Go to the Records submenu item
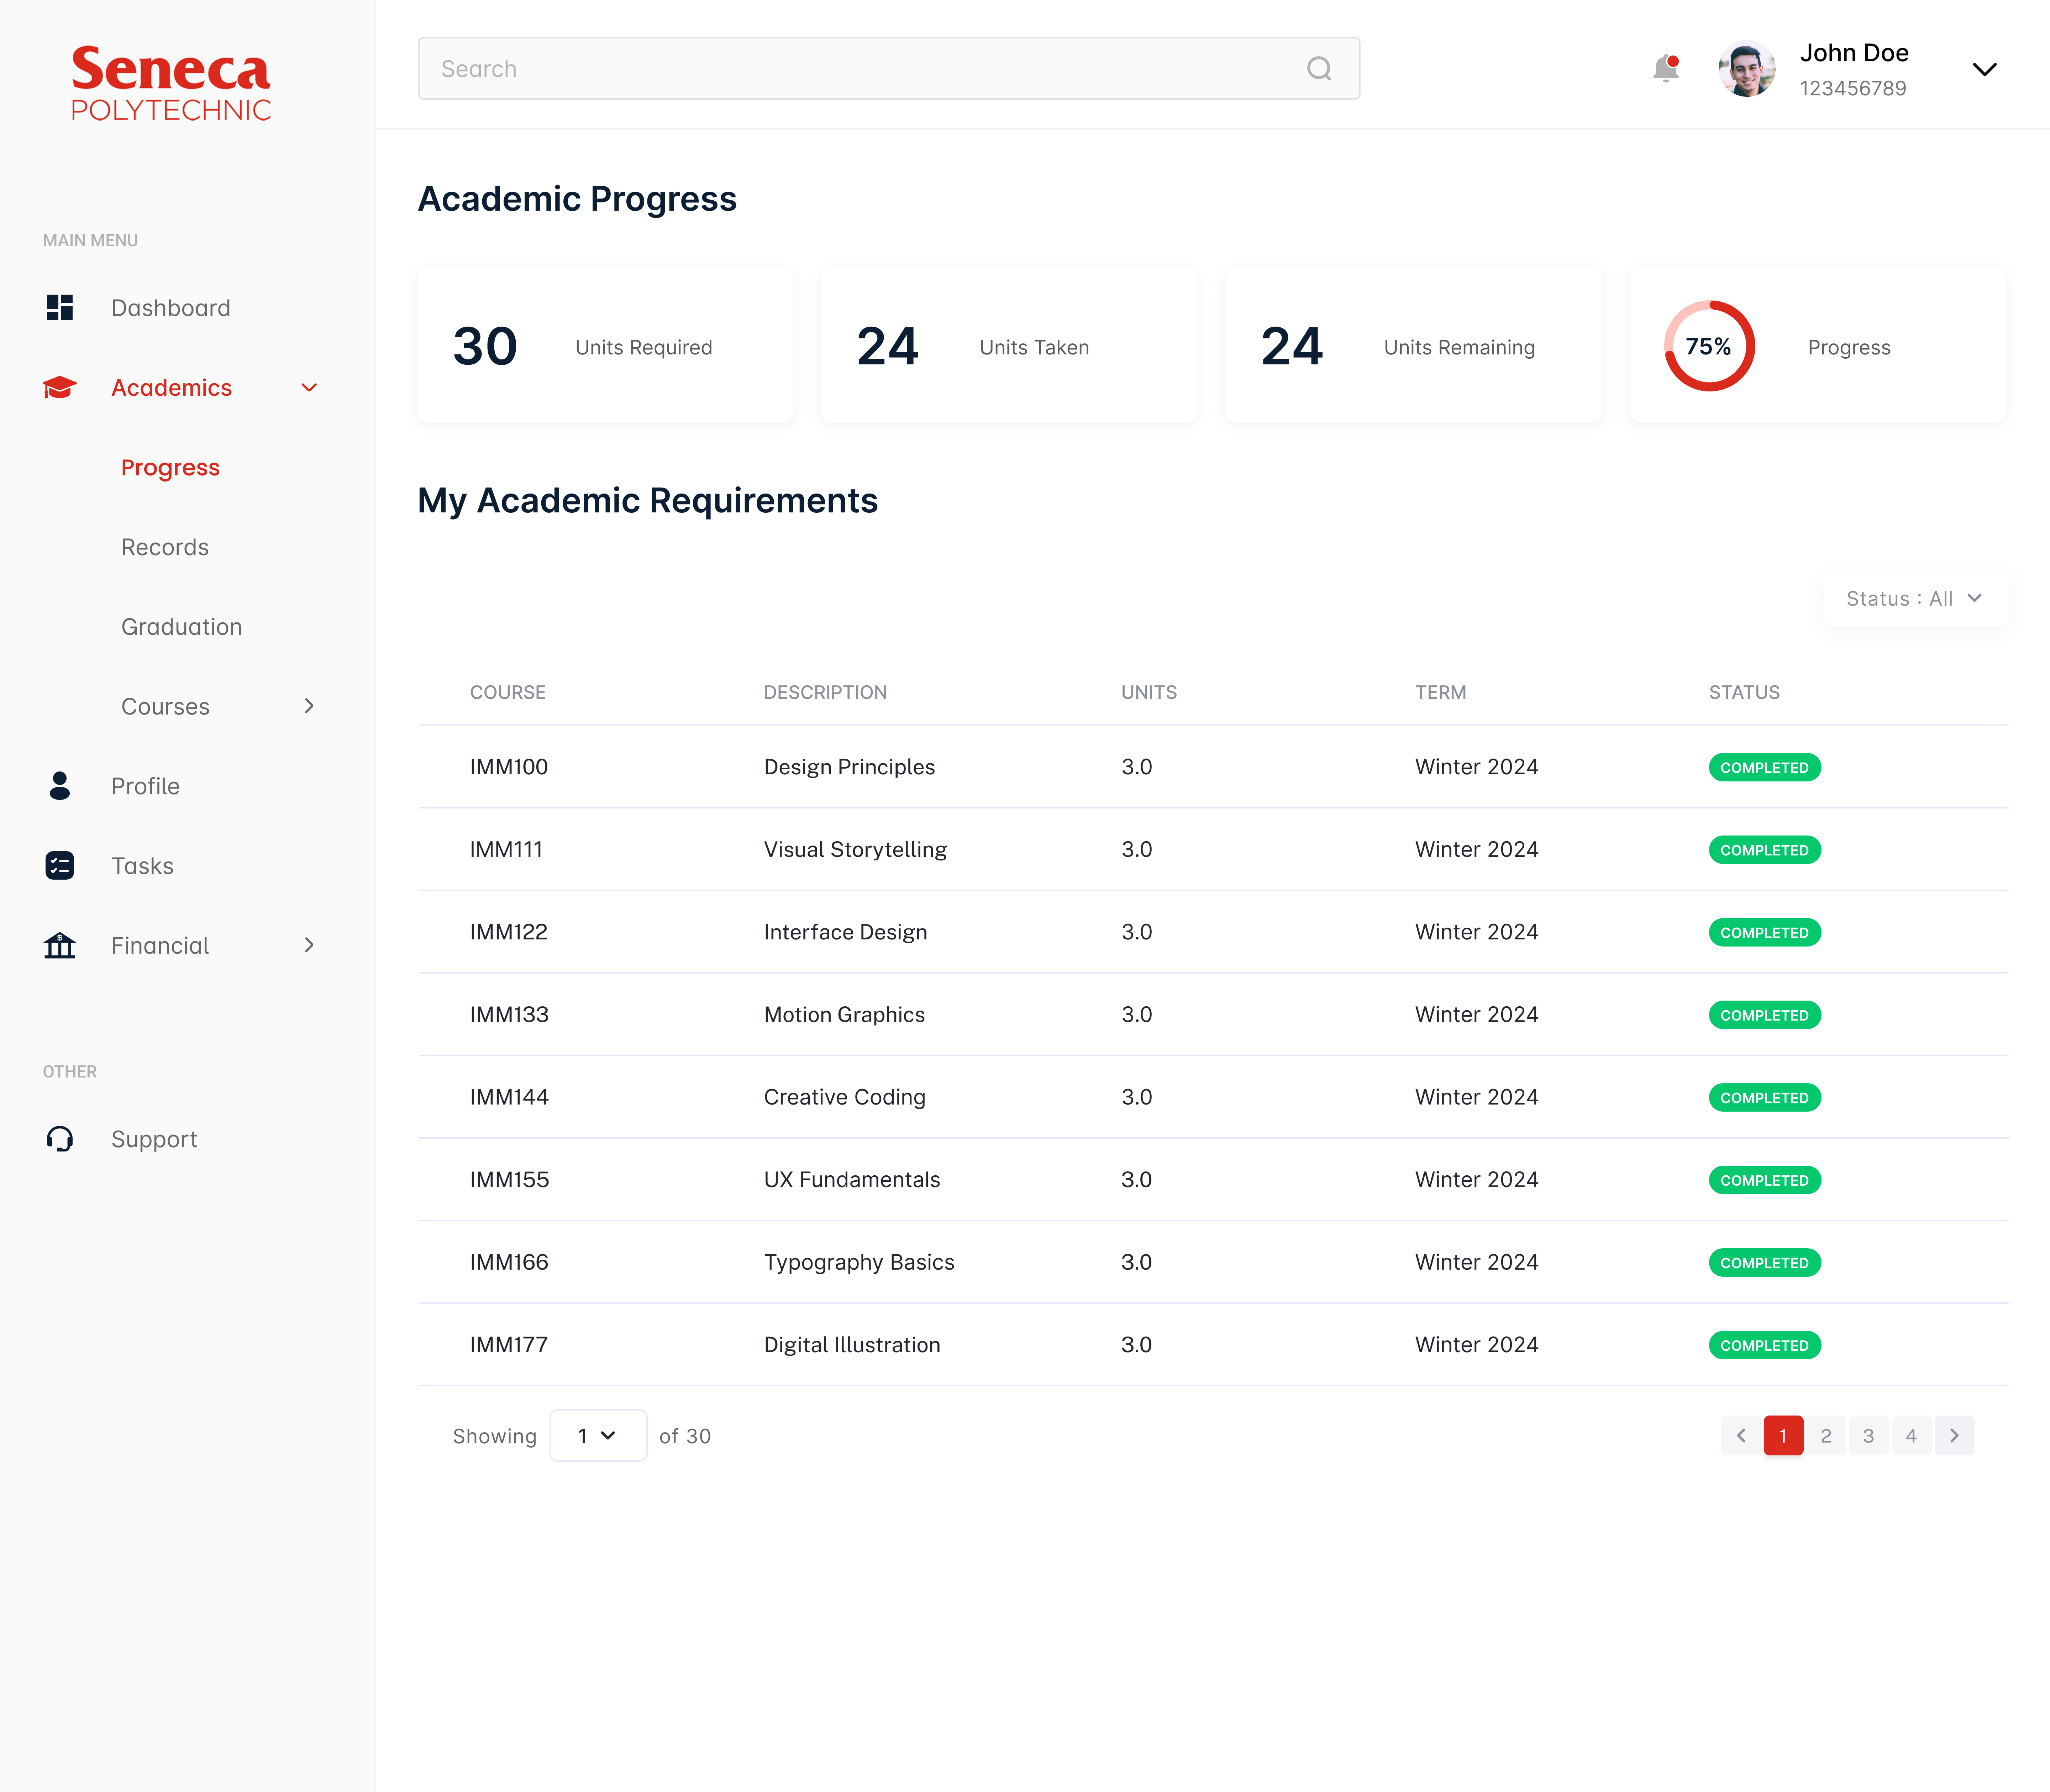This screenshot has width=2050, height=1792. [x=165, y=547]
